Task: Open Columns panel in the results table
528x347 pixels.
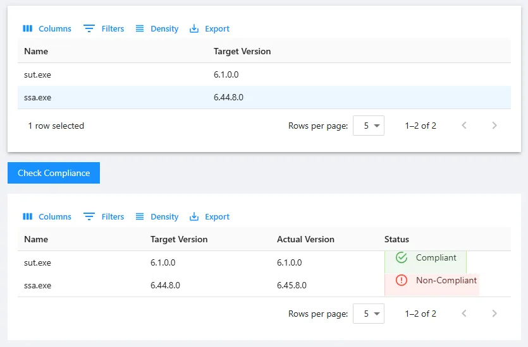Action: 47,216
